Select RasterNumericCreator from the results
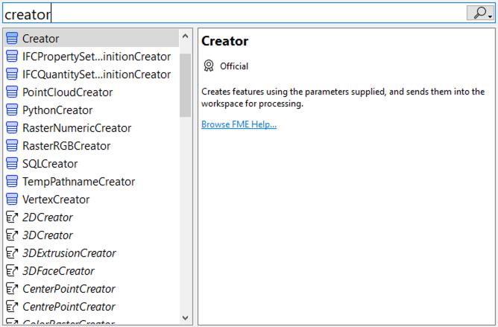The width and height of the screenshot is (498, 327). (x=77, y=128)
